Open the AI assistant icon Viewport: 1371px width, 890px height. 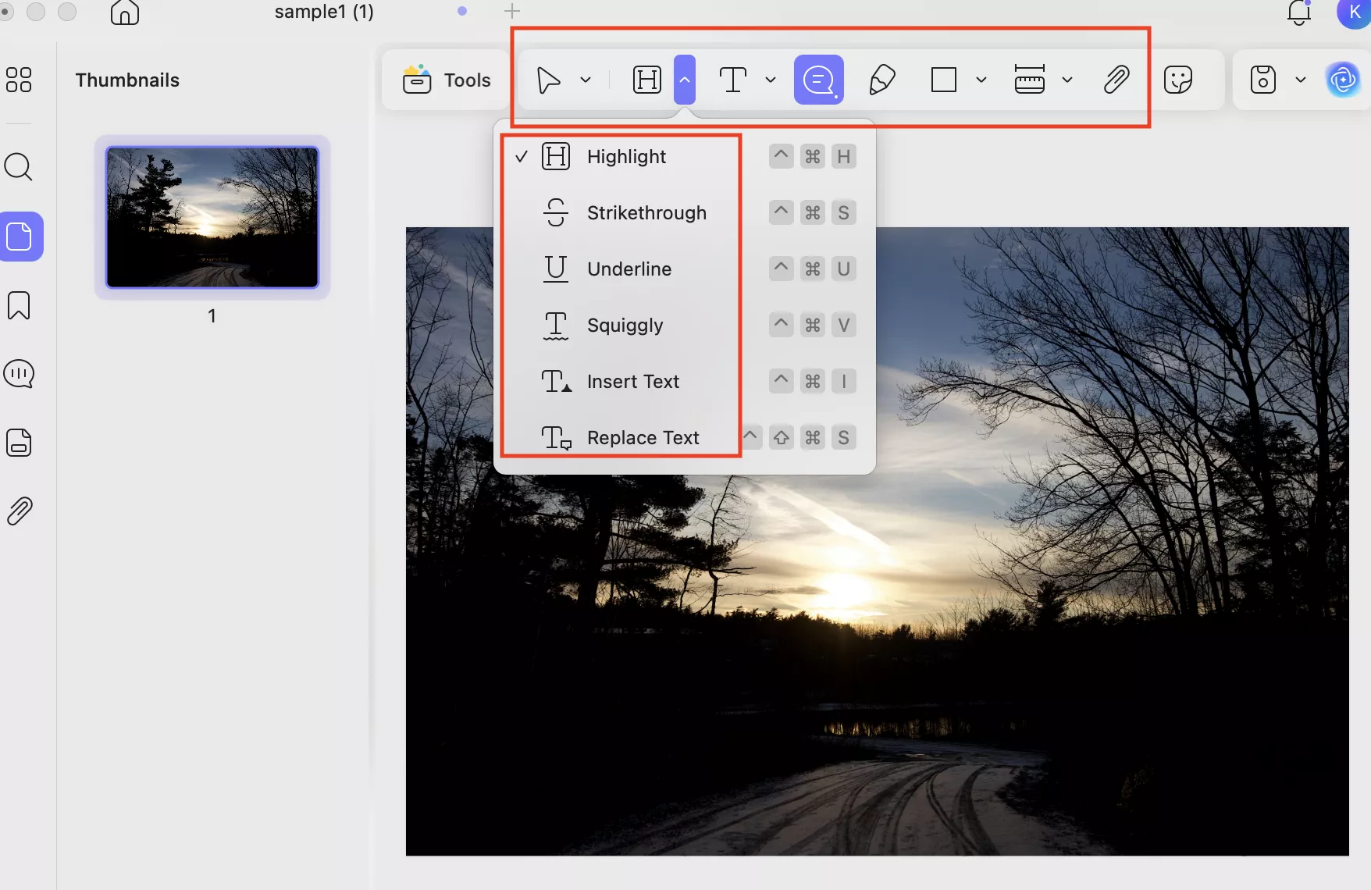pos(1343,79)
